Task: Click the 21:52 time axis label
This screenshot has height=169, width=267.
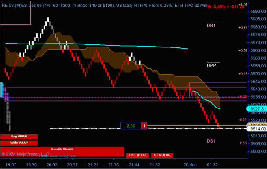Action: pyautogui.click(x=155, y=165)
